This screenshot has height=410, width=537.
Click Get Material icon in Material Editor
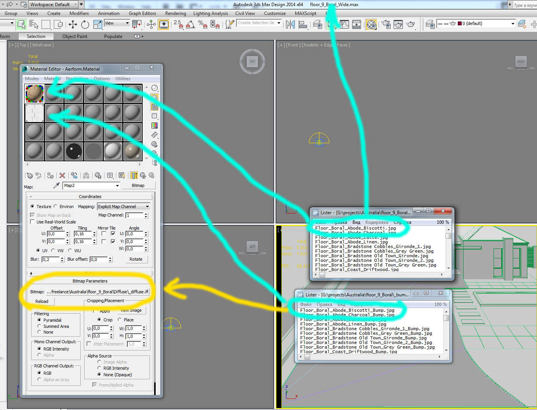pyautogui.click(x=30, y=175)
